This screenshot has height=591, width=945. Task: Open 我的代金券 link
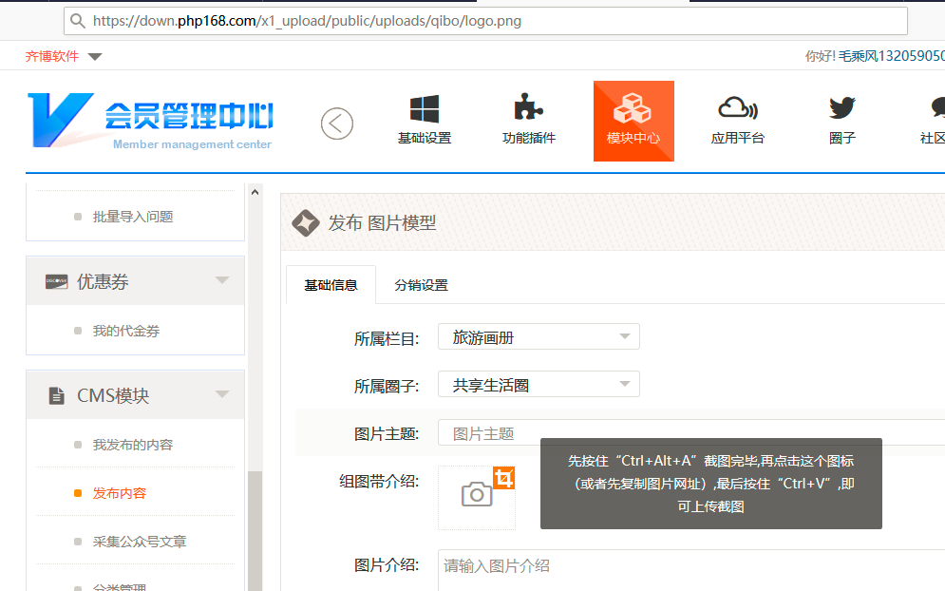[125, 331]
